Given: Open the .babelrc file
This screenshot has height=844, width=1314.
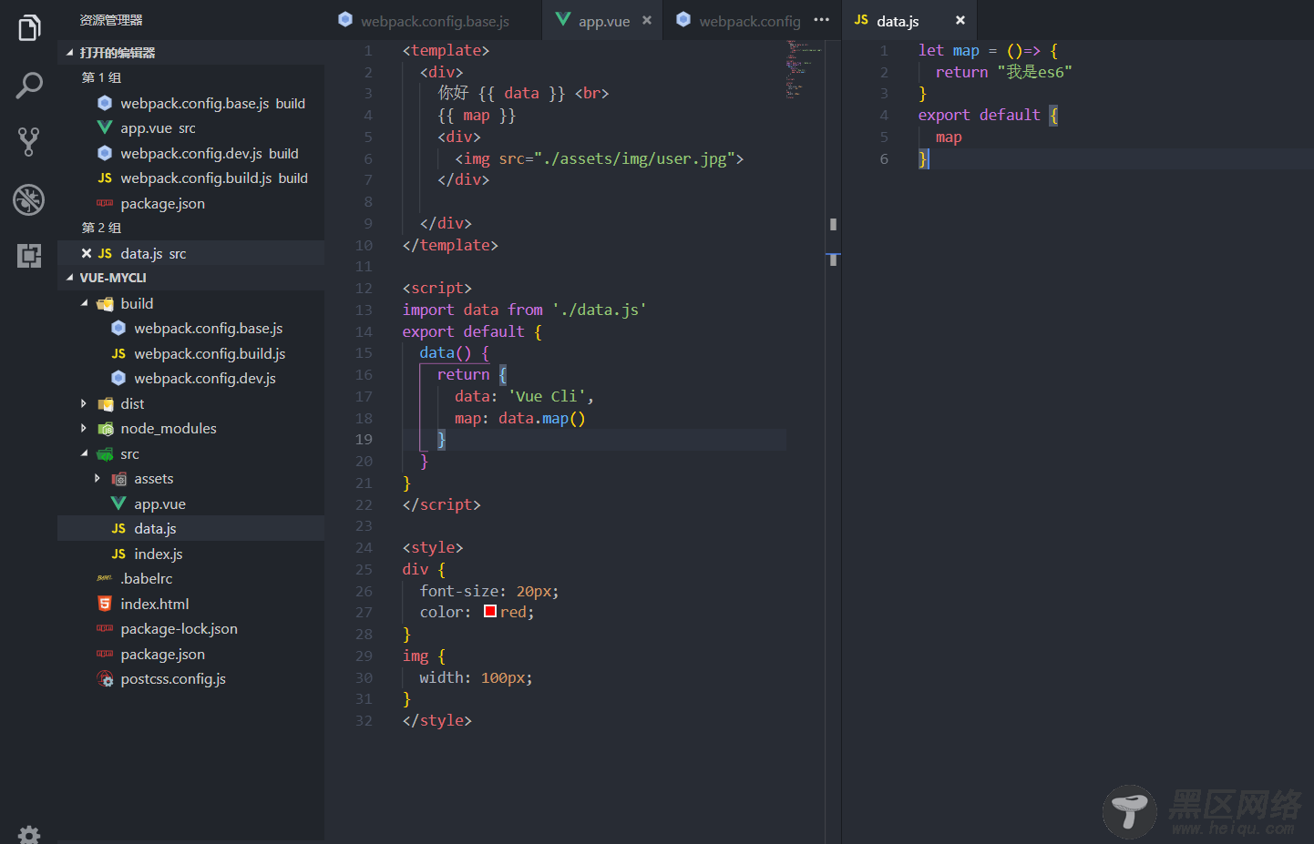Looking at the screenshot, I should pyautogui.click(x=190, y=578).
